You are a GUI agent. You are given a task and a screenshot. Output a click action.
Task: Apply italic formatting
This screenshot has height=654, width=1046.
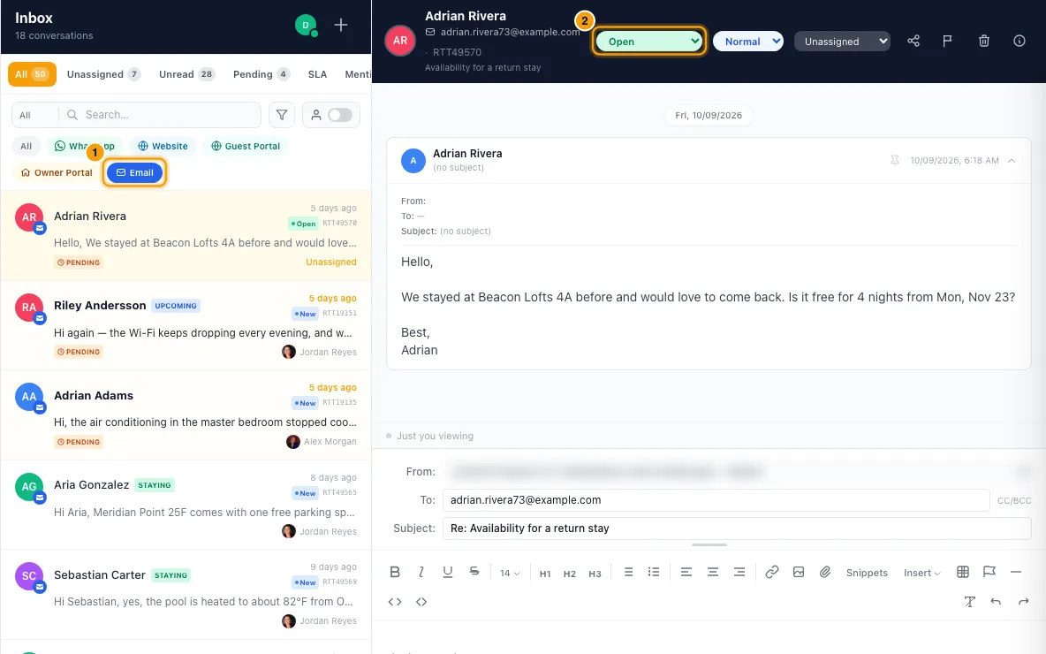click(x=421, y=572)
